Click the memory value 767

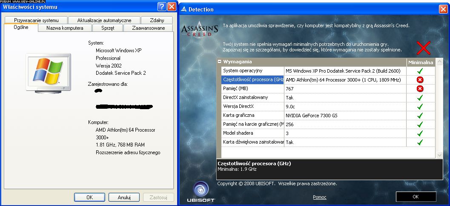click(289, 89)
